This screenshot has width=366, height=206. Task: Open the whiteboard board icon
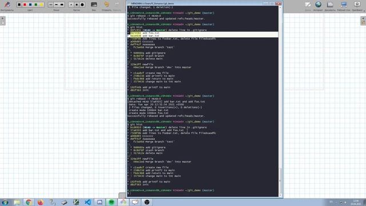(308, 5)
